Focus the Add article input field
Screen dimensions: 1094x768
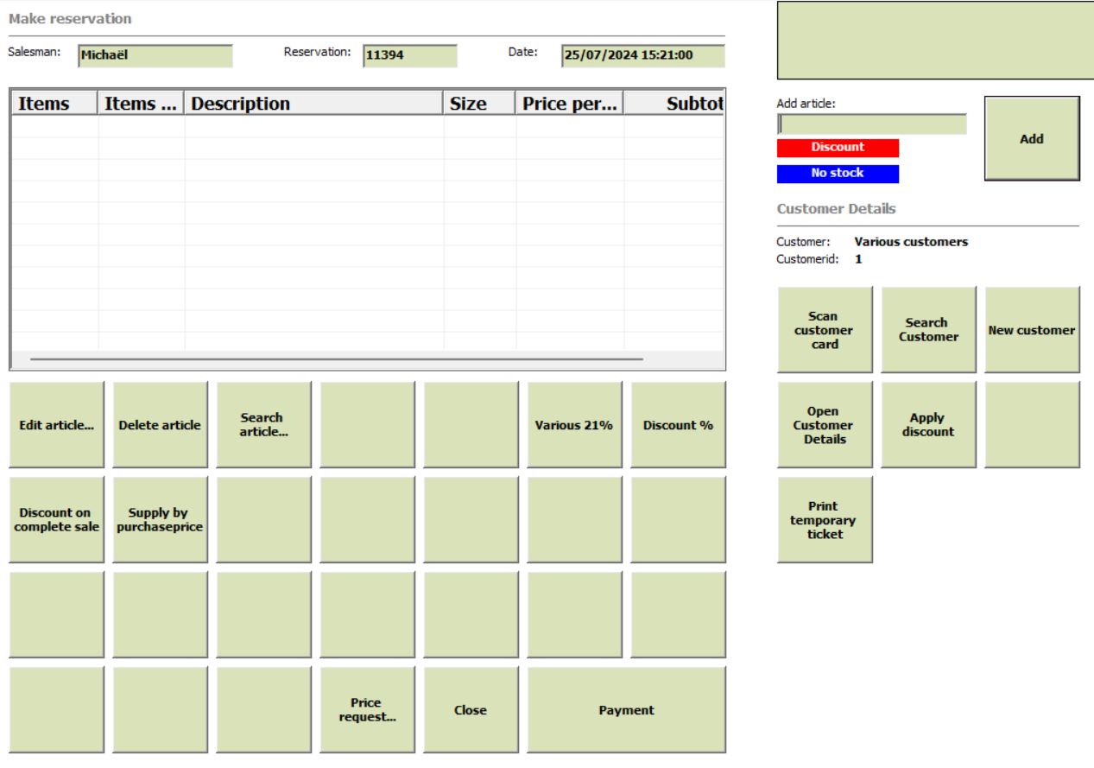(871, 124)
